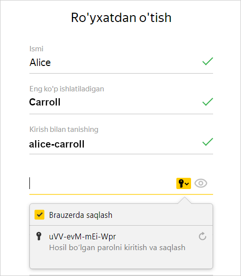Regenerate the suggested password with refresh icon
Viewport: 241px width, 276px height.
[x=202, y=236]
